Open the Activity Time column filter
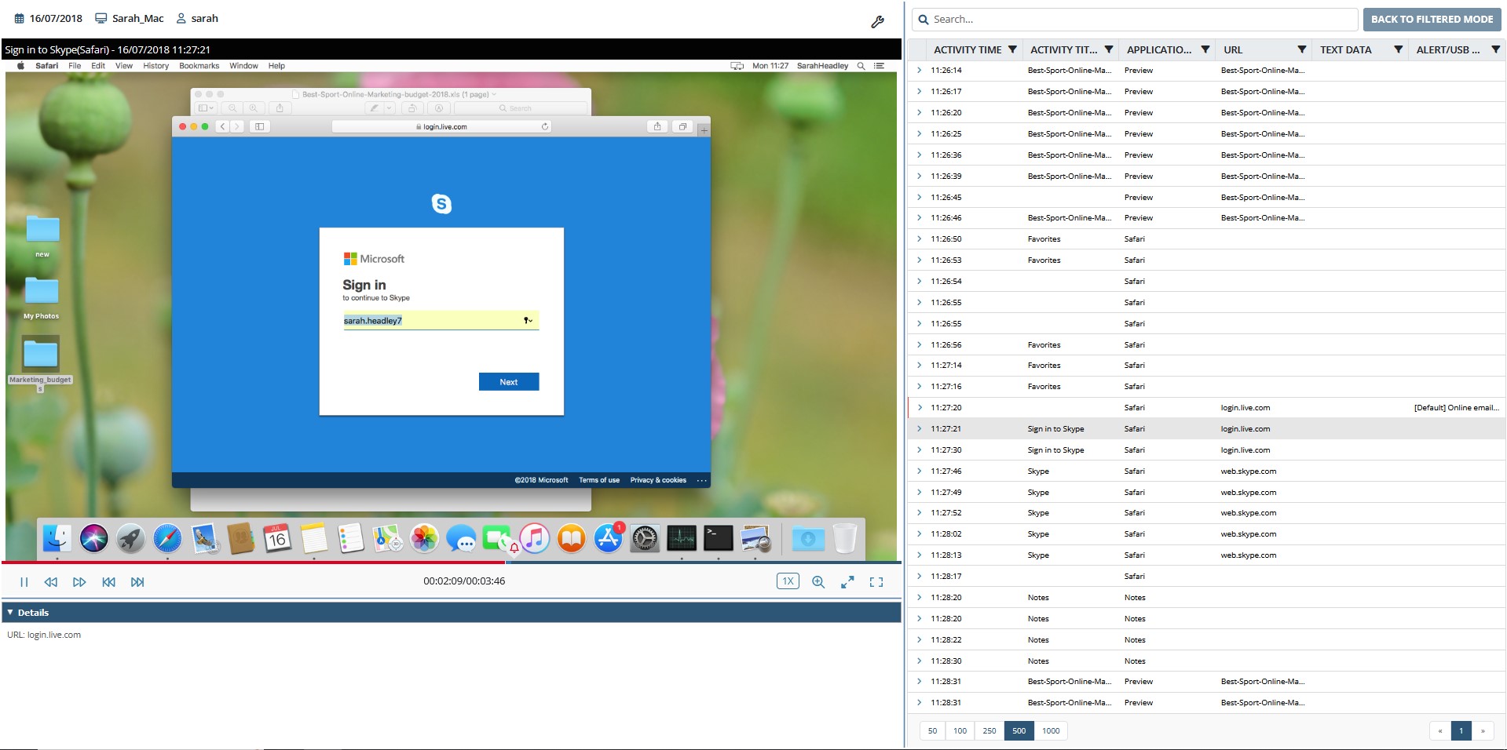Screen dimensions: 1507x750 [1012, 49]
